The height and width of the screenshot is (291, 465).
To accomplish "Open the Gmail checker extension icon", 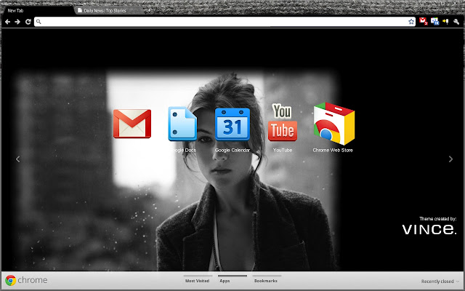I will (424, 22).
